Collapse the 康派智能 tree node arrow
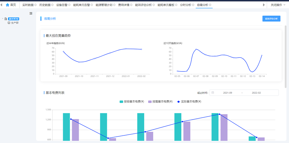The width and height of the screenshot is (289, 143). tap(3, 19)
